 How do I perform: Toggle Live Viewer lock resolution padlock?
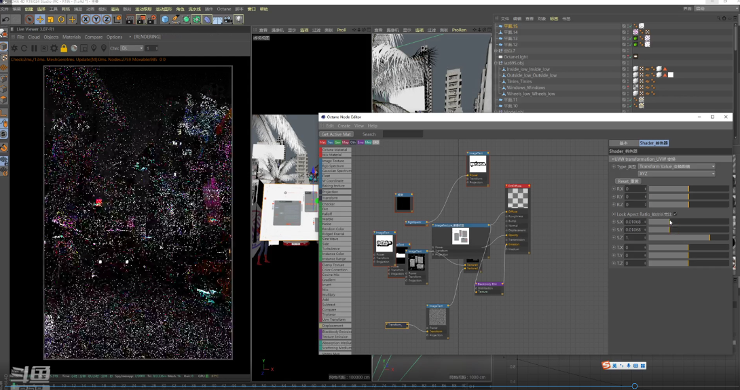pyautogui.click(x=64, y=48)
